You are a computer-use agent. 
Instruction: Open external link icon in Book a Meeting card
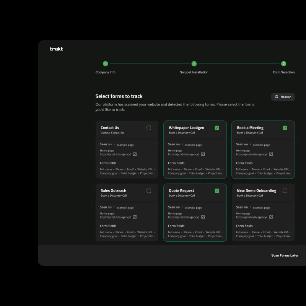pos(271,154)
